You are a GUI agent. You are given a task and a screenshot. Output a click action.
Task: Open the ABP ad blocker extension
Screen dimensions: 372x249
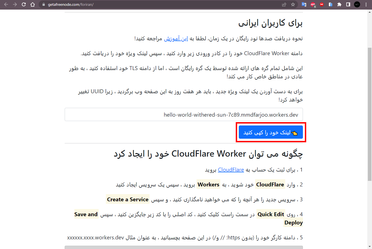click(313, 4)
